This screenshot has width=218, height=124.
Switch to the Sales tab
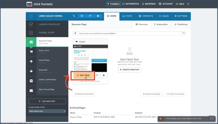(x=164, y=16)
